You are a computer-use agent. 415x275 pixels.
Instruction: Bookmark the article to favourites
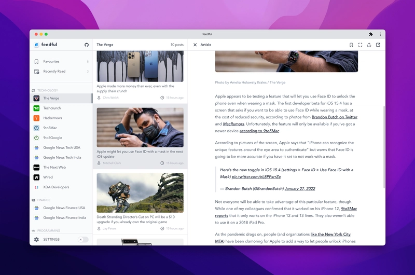tap(351, 45)
